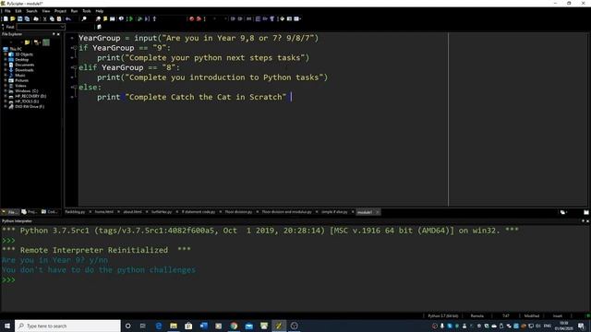Open the Run menu
This screenshot has width=591, height=332.
74,11
